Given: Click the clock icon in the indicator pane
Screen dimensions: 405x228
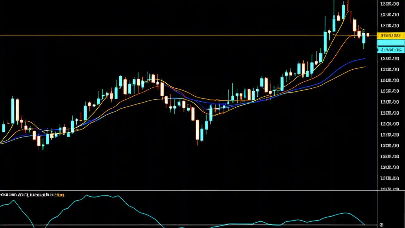Looking at the screenshot, I should point(381,224).
